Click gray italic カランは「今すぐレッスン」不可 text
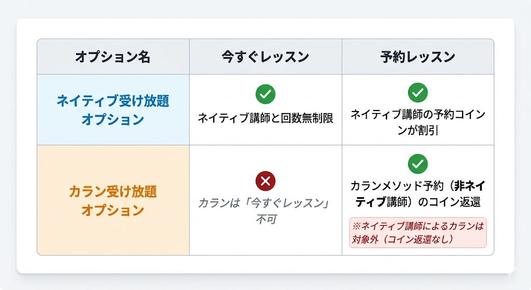 click(x=265, y=211)
